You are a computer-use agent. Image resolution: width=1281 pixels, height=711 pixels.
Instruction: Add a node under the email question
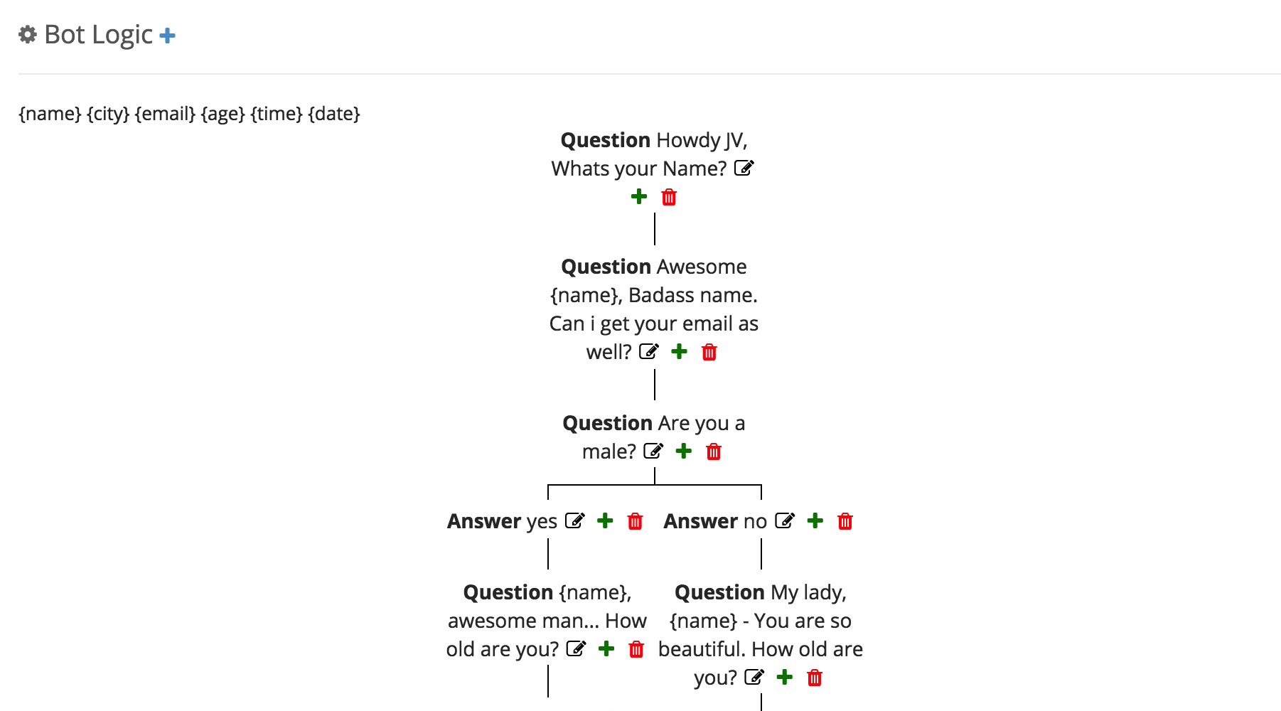click(680, 352)
